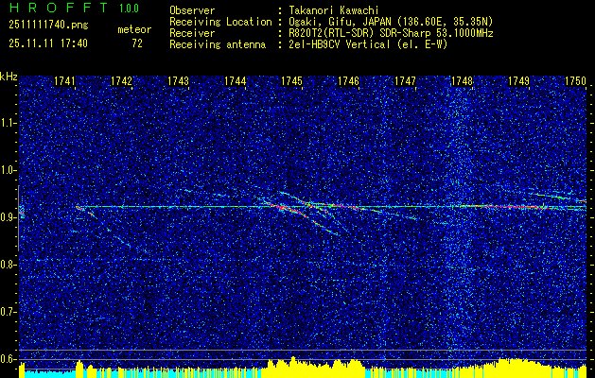Click the HROFFT title text
595x378 pixels.
pyautogui.click(x=59, y=8)
